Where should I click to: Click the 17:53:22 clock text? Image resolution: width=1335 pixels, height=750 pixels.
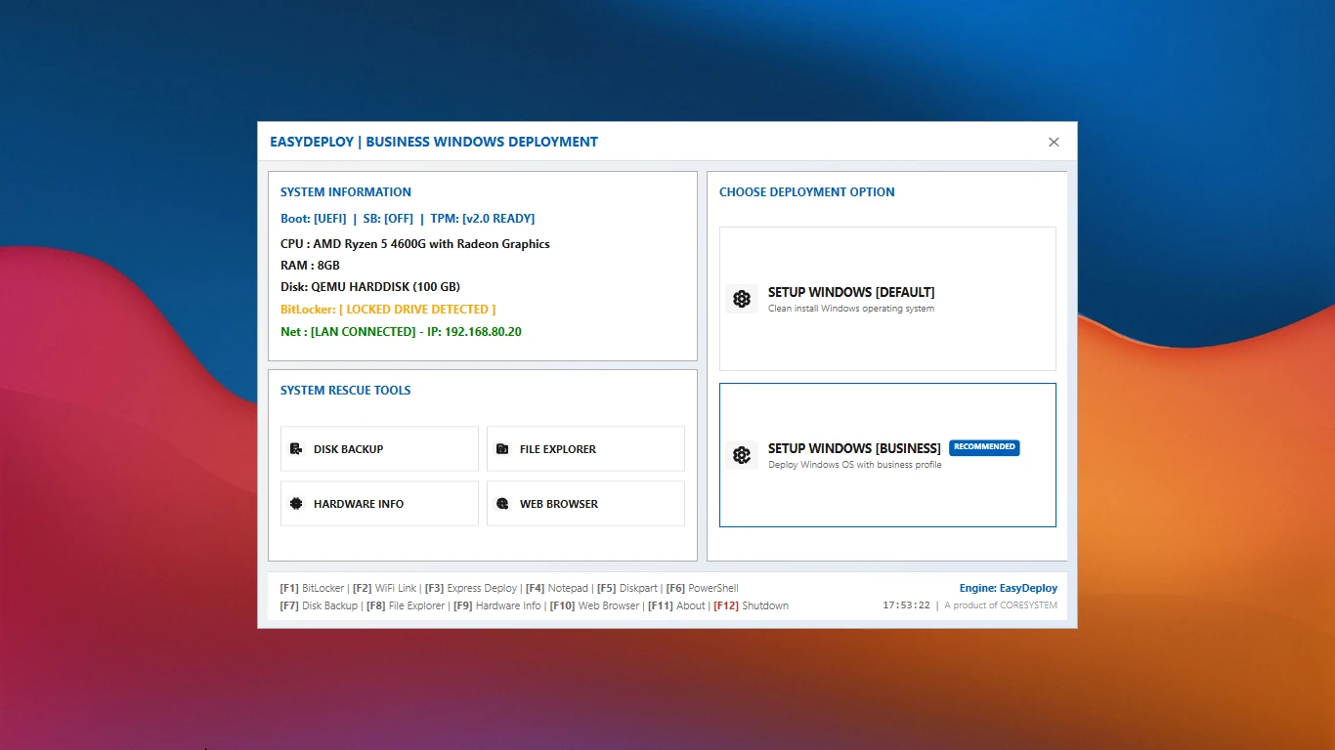point(906,605)
